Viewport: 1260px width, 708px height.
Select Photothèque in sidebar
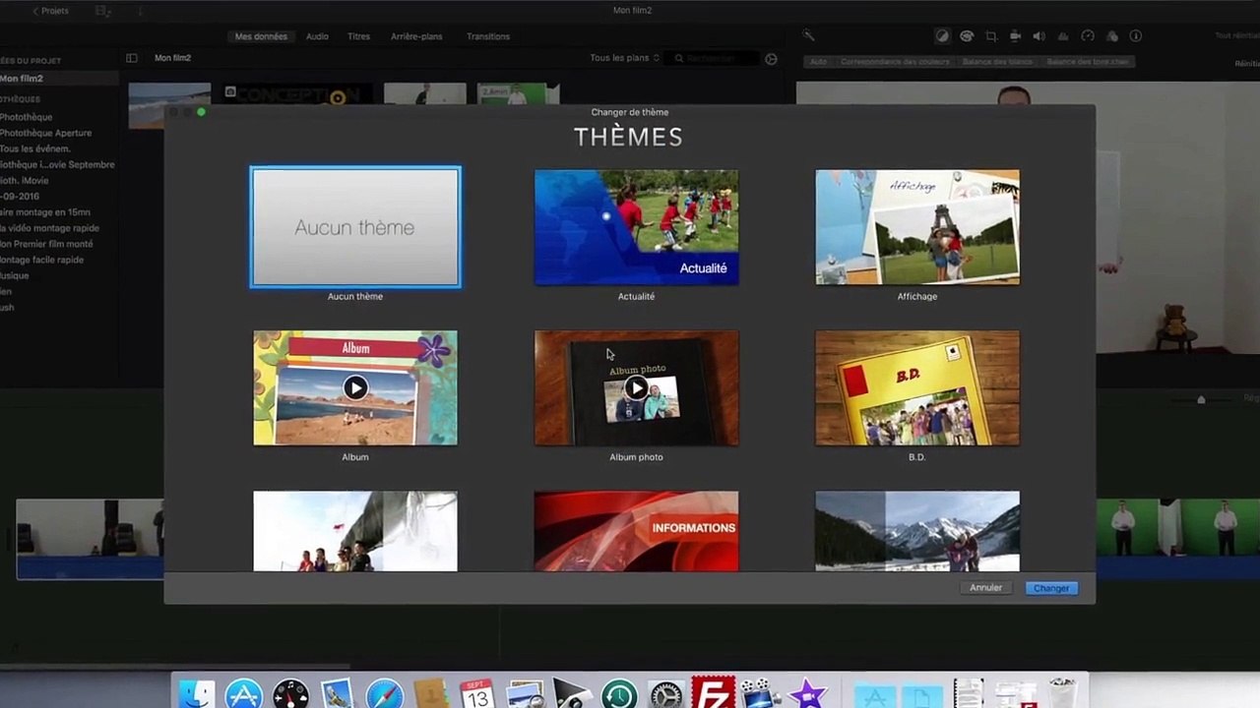[x=27, y=117]
